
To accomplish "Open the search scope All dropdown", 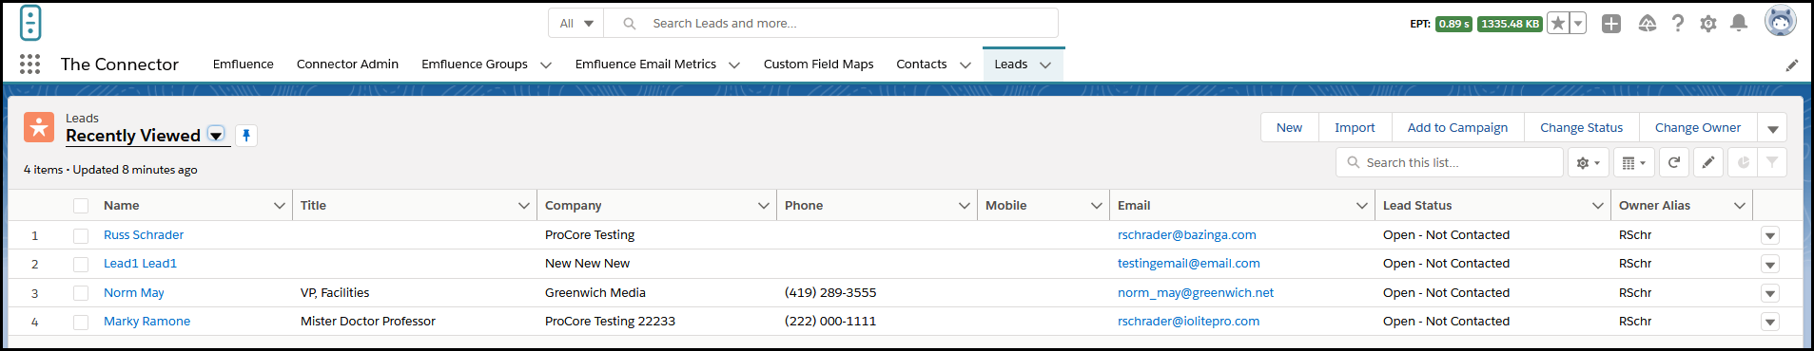I will point(576,24).
